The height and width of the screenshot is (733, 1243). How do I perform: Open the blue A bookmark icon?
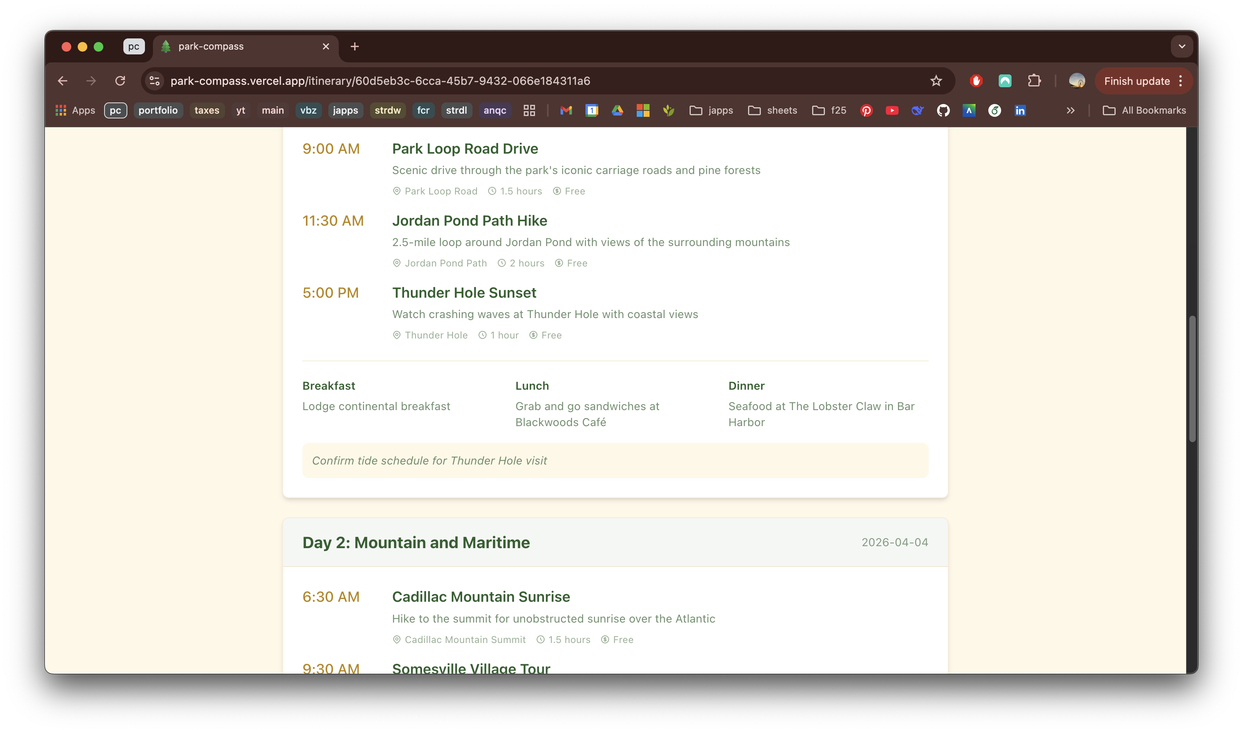[969, 110]
